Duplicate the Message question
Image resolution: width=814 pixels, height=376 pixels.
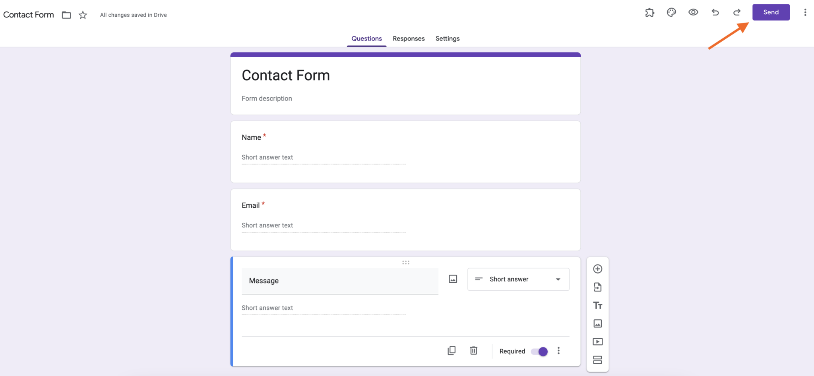[452, 350]
